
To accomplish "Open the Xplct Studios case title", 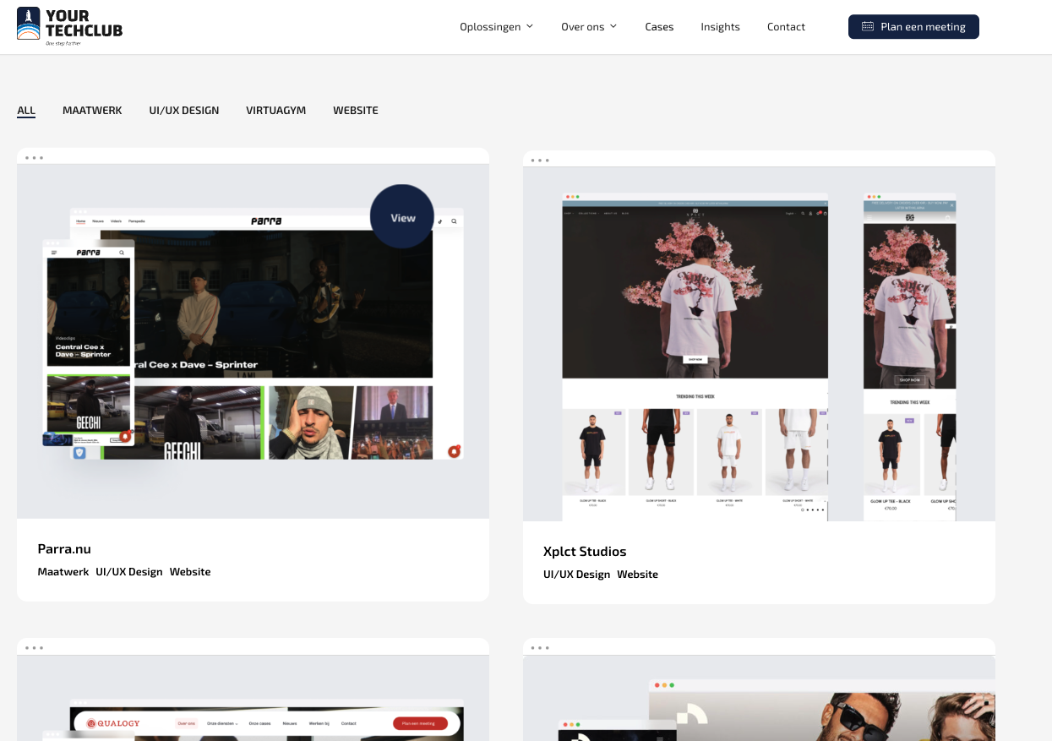I will tap(585, 552).
